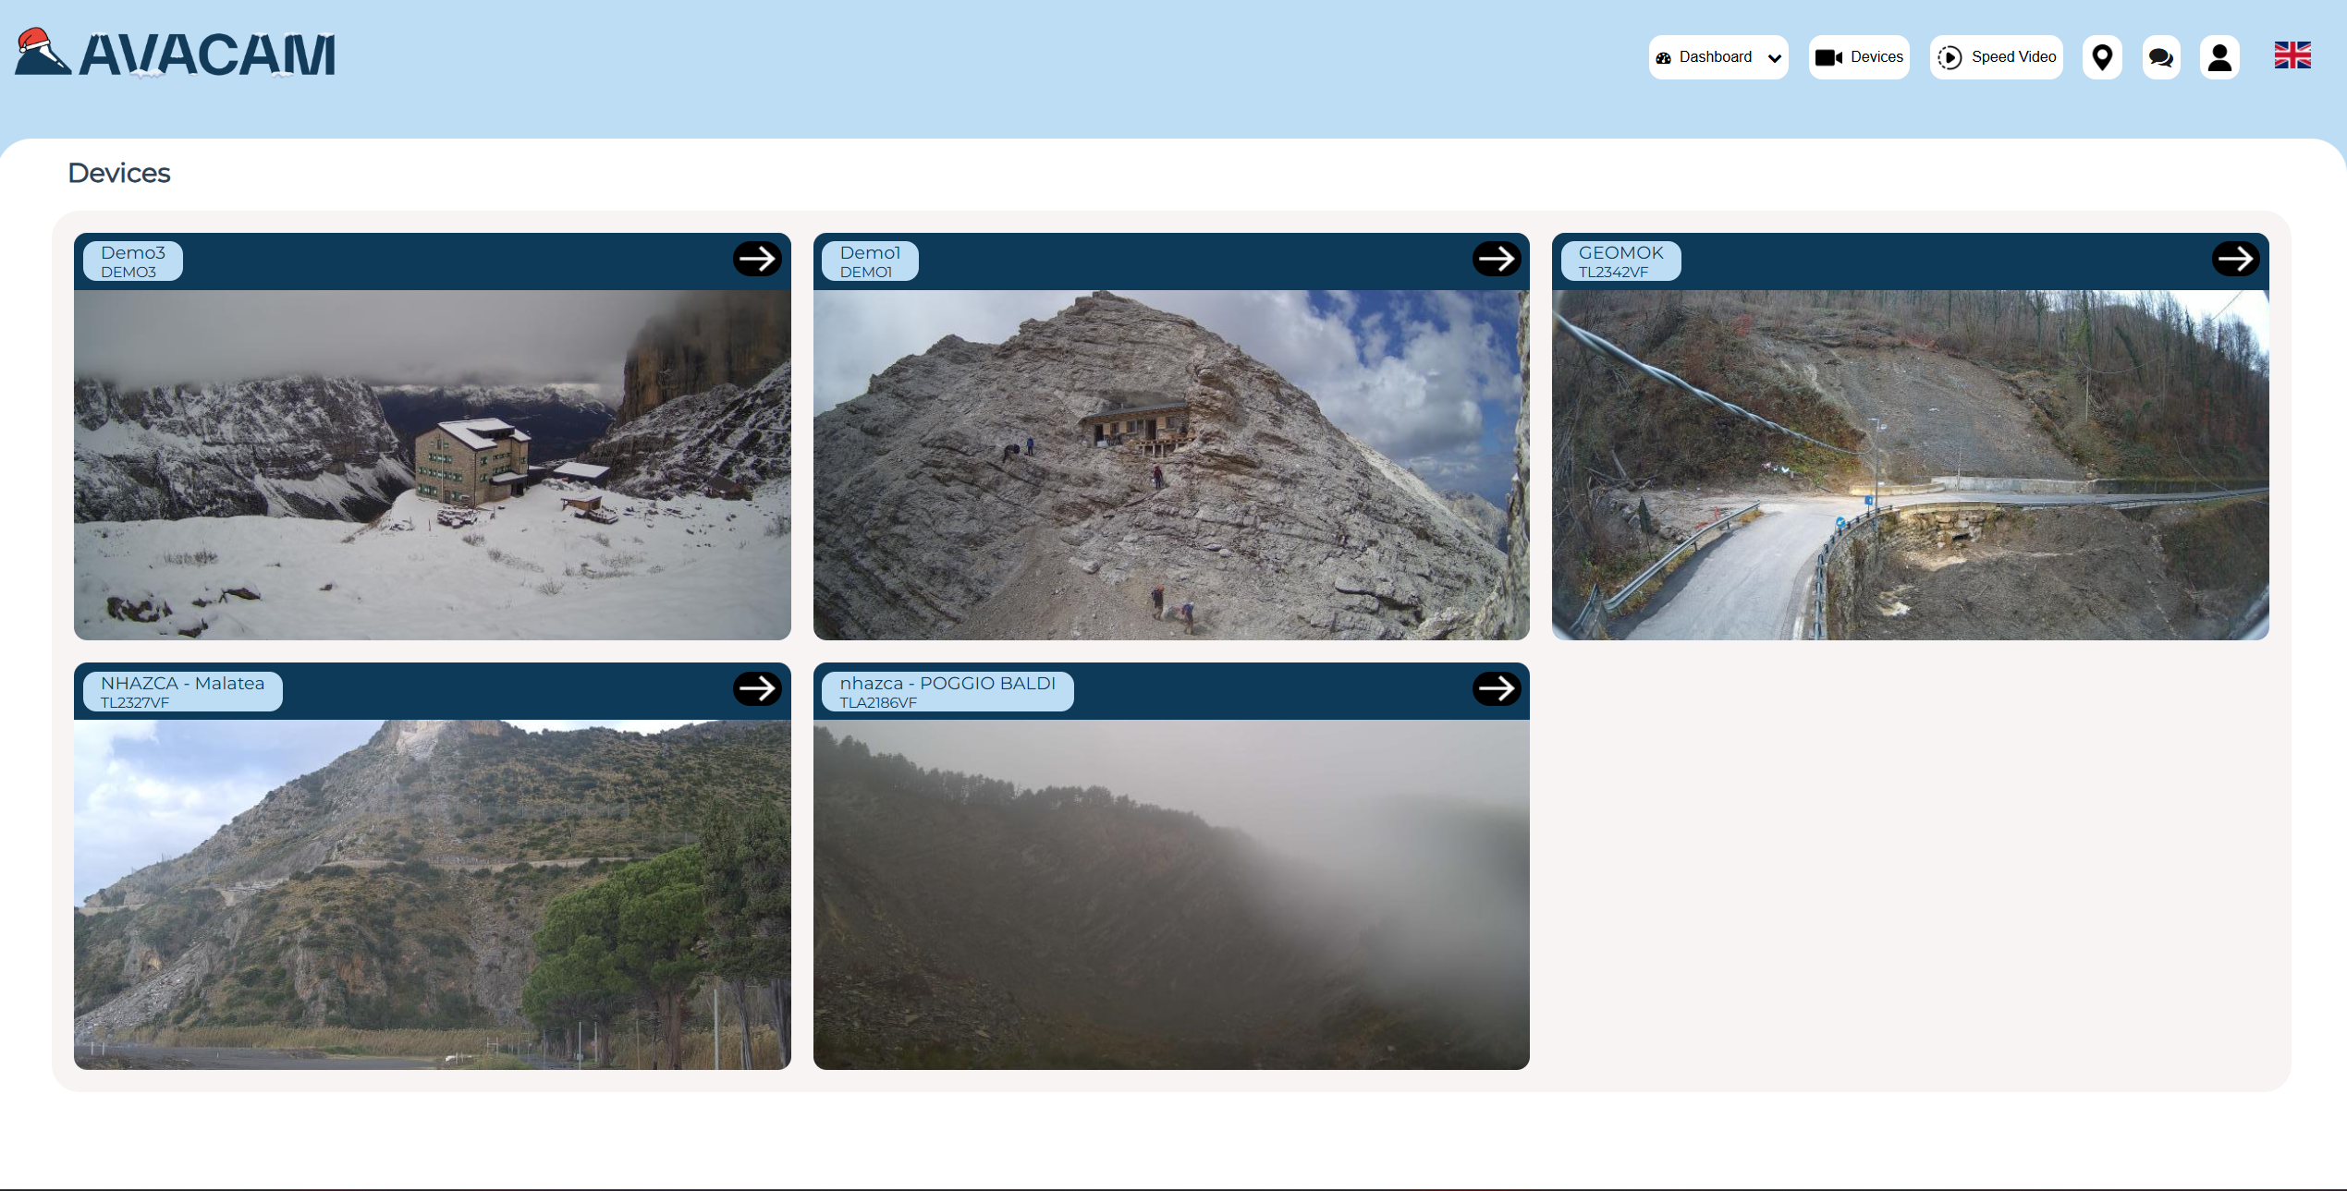Open NHAZCA - Malatea via arrow button

756,688
